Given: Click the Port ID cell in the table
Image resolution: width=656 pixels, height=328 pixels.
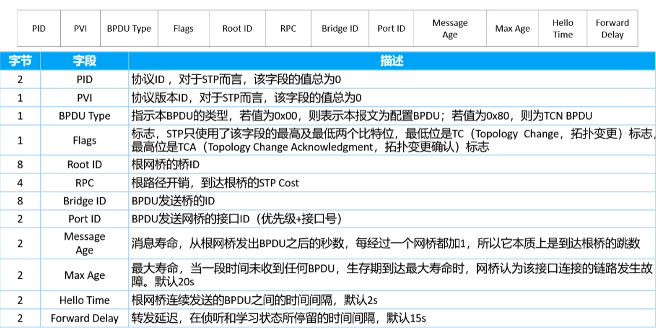Looking at the screenshot, I should [84, 219].
